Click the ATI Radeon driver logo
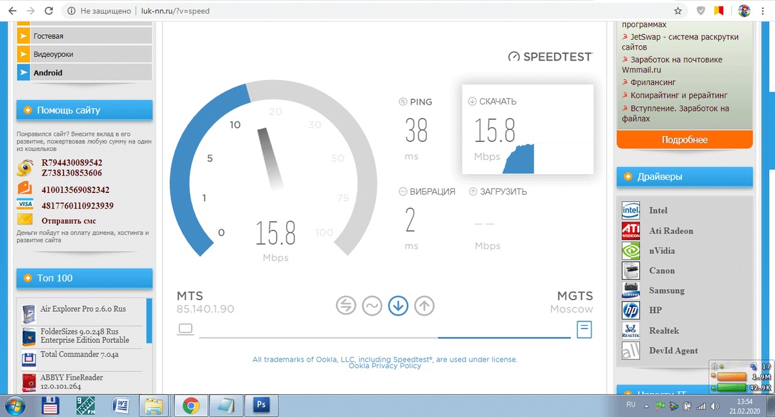The image size is (775, 417). (x=630, y=230)
